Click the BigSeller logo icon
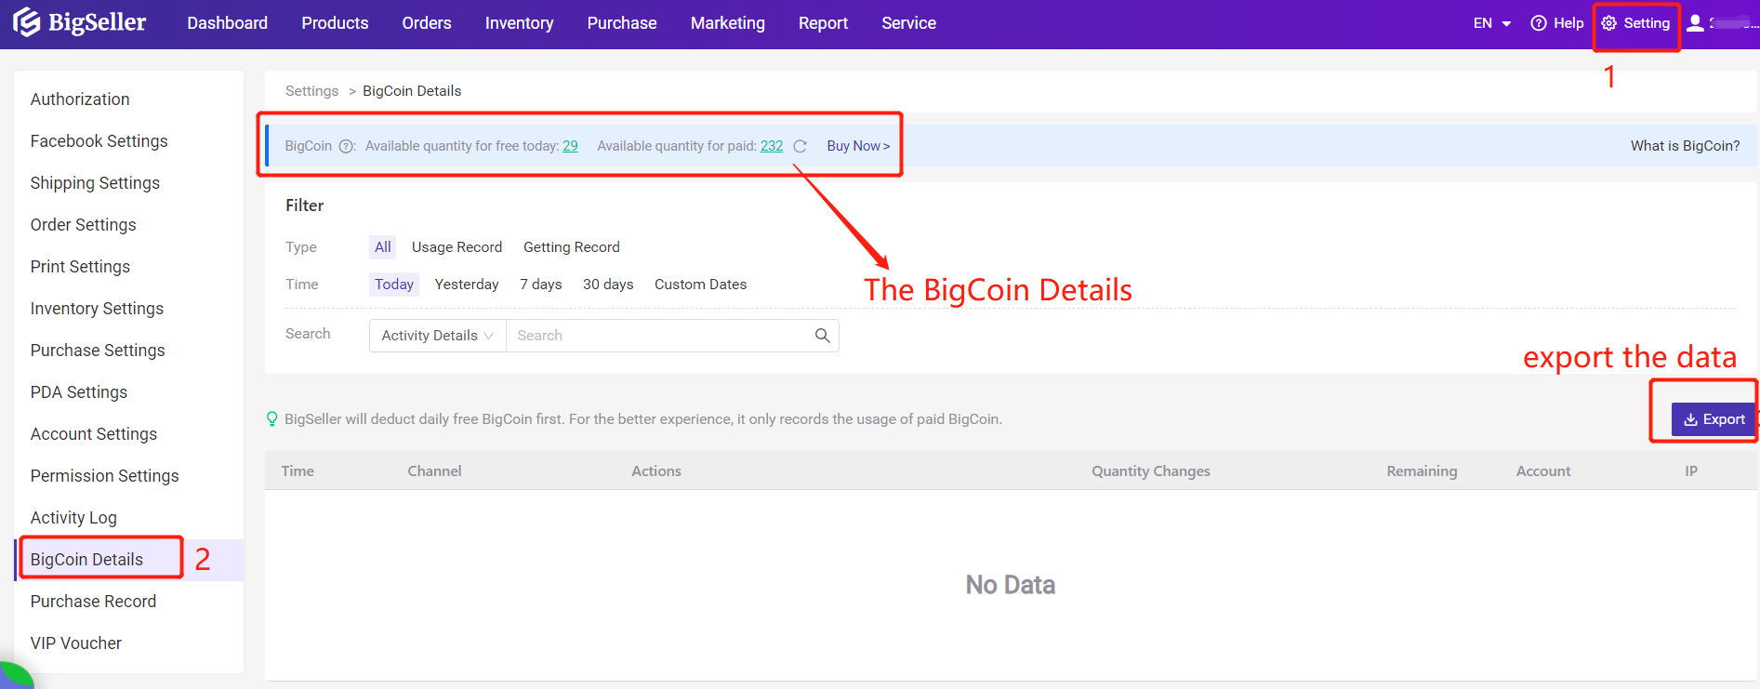1760x689 pixels. 26,22
